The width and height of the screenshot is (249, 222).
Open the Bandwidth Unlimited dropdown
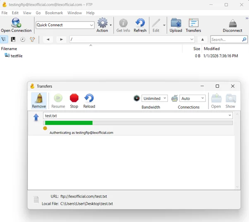(155, 98)
